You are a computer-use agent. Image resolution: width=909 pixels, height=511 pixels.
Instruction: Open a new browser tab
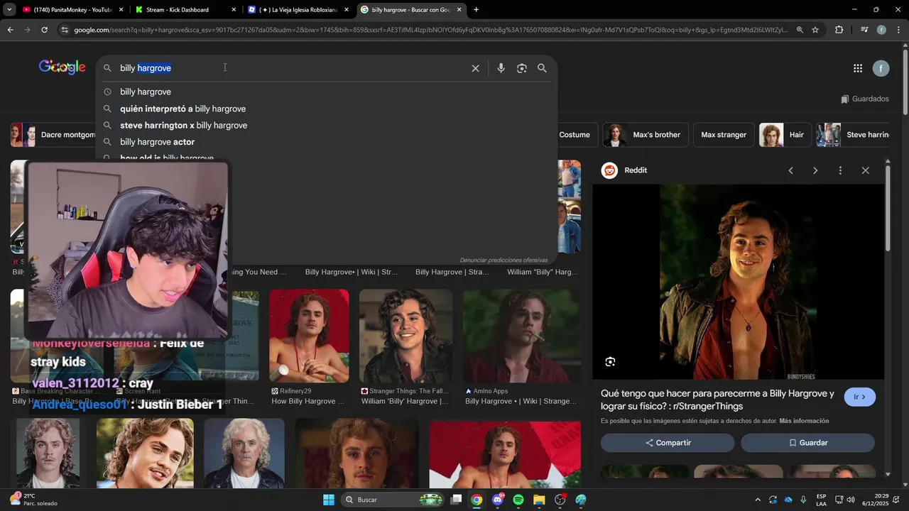(x=476, y=10)
